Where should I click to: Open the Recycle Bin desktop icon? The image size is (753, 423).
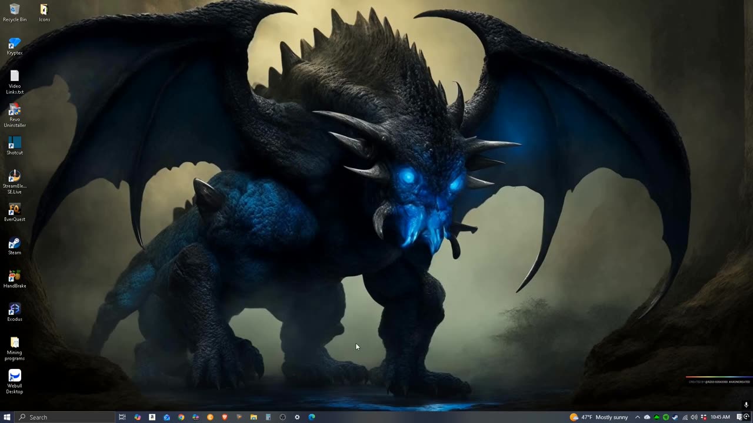coord(15,12)
